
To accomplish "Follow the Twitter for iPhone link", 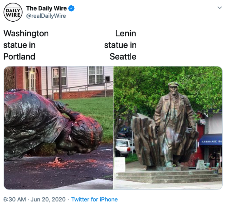I will 94,199.
